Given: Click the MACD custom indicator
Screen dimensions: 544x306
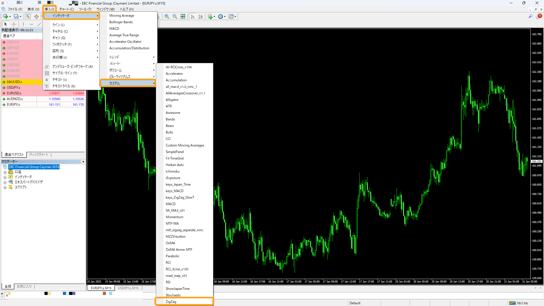Looking at the screenshot, I should point(170,204).
